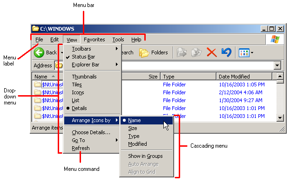290x182 pixels.
Task: Click the C:\WINDOWS title bar folder icon
Action: pos(35,29)
